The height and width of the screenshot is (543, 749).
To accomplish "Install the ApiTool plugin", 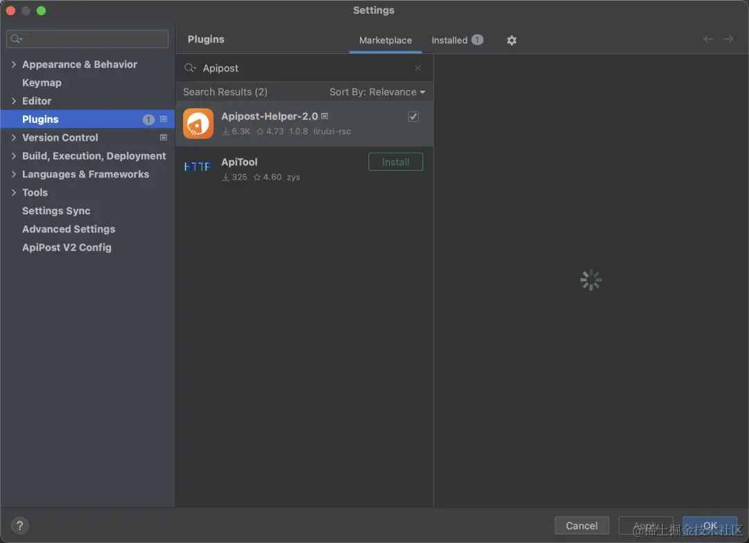I will click(x=395, y=162).
